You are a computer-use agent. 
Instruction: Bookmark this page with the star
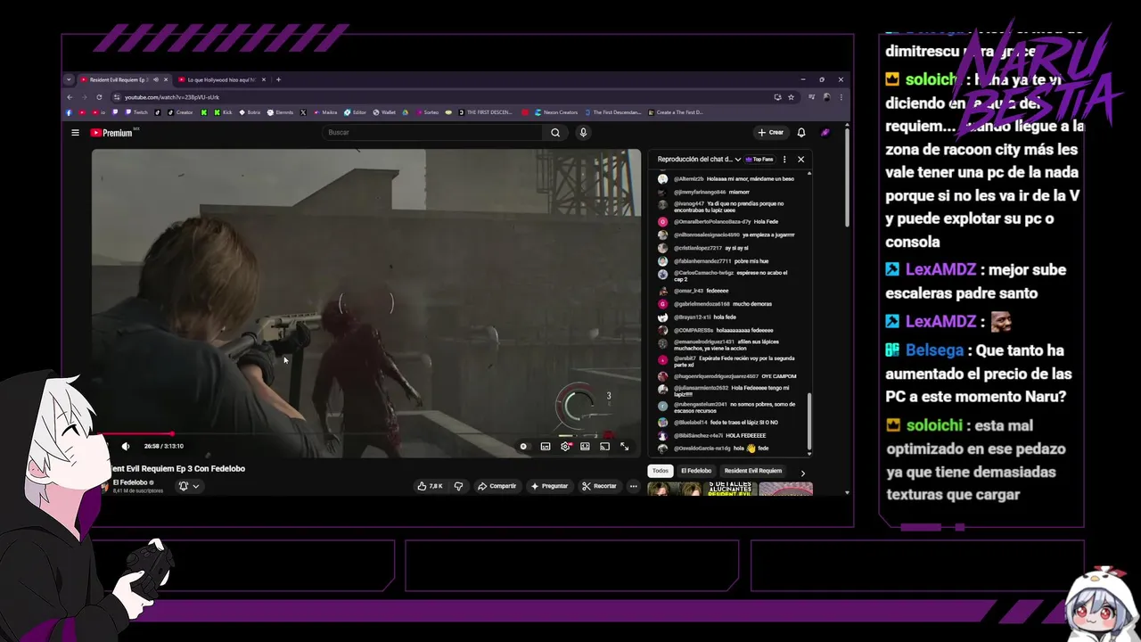tap(791, 96)
